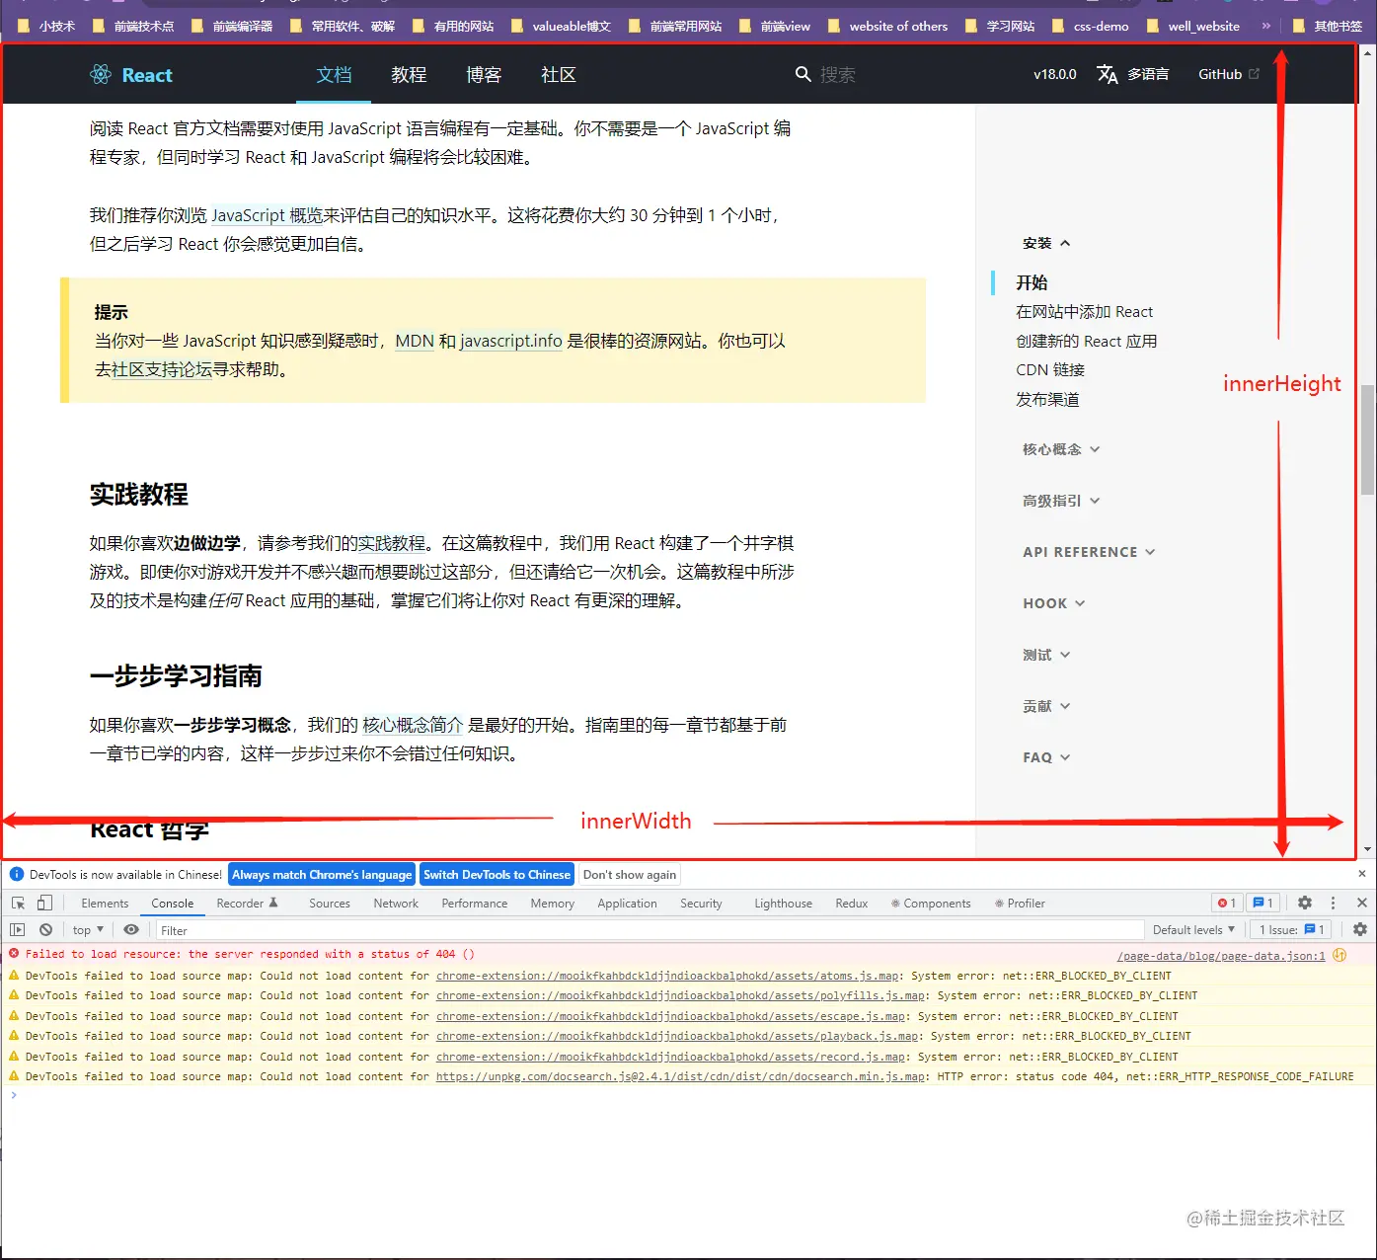Open the 前端常用网站 bookmark folder
Viewport: 1377px width, 1260px height.
(674, 27)
